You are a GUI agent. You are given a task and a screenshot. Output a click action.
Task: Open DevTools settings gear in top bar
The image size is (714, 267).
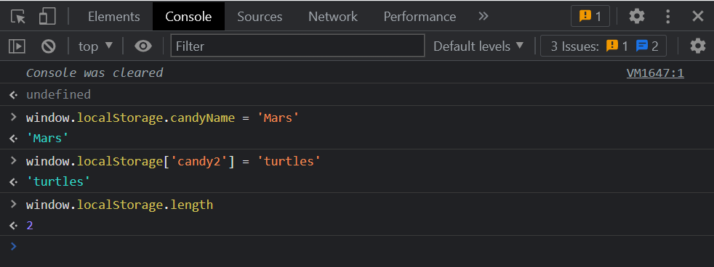pos(637,17)
